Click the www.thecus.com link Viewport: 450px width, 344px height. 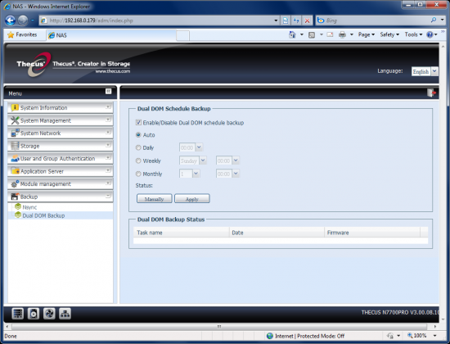click(113, 71)
